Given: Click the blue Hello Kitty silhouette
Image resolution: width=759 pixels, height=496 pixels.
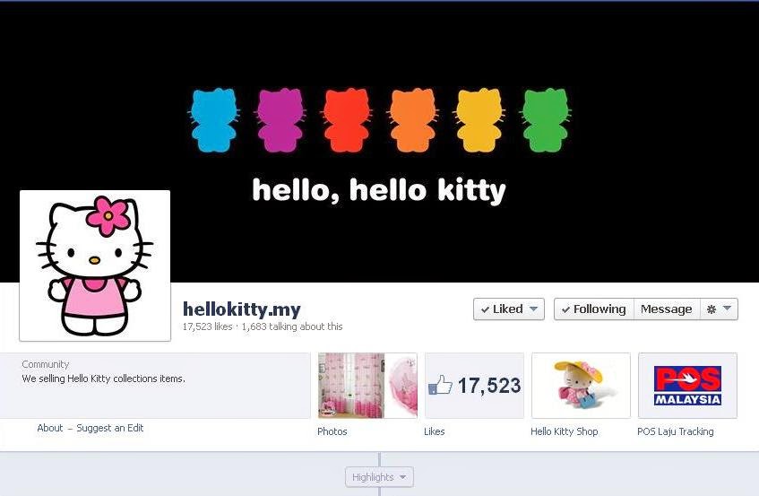Looking at the screenshot, I should tap(213, 119).
